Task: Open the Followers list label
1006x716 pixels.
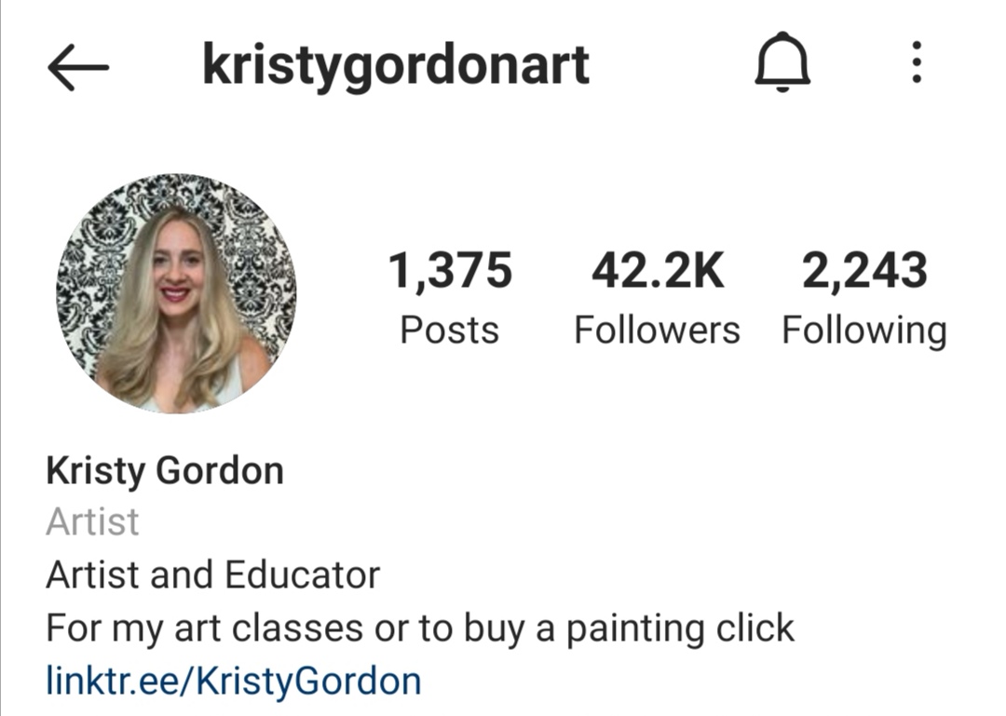Action: [x=657, y=331]
